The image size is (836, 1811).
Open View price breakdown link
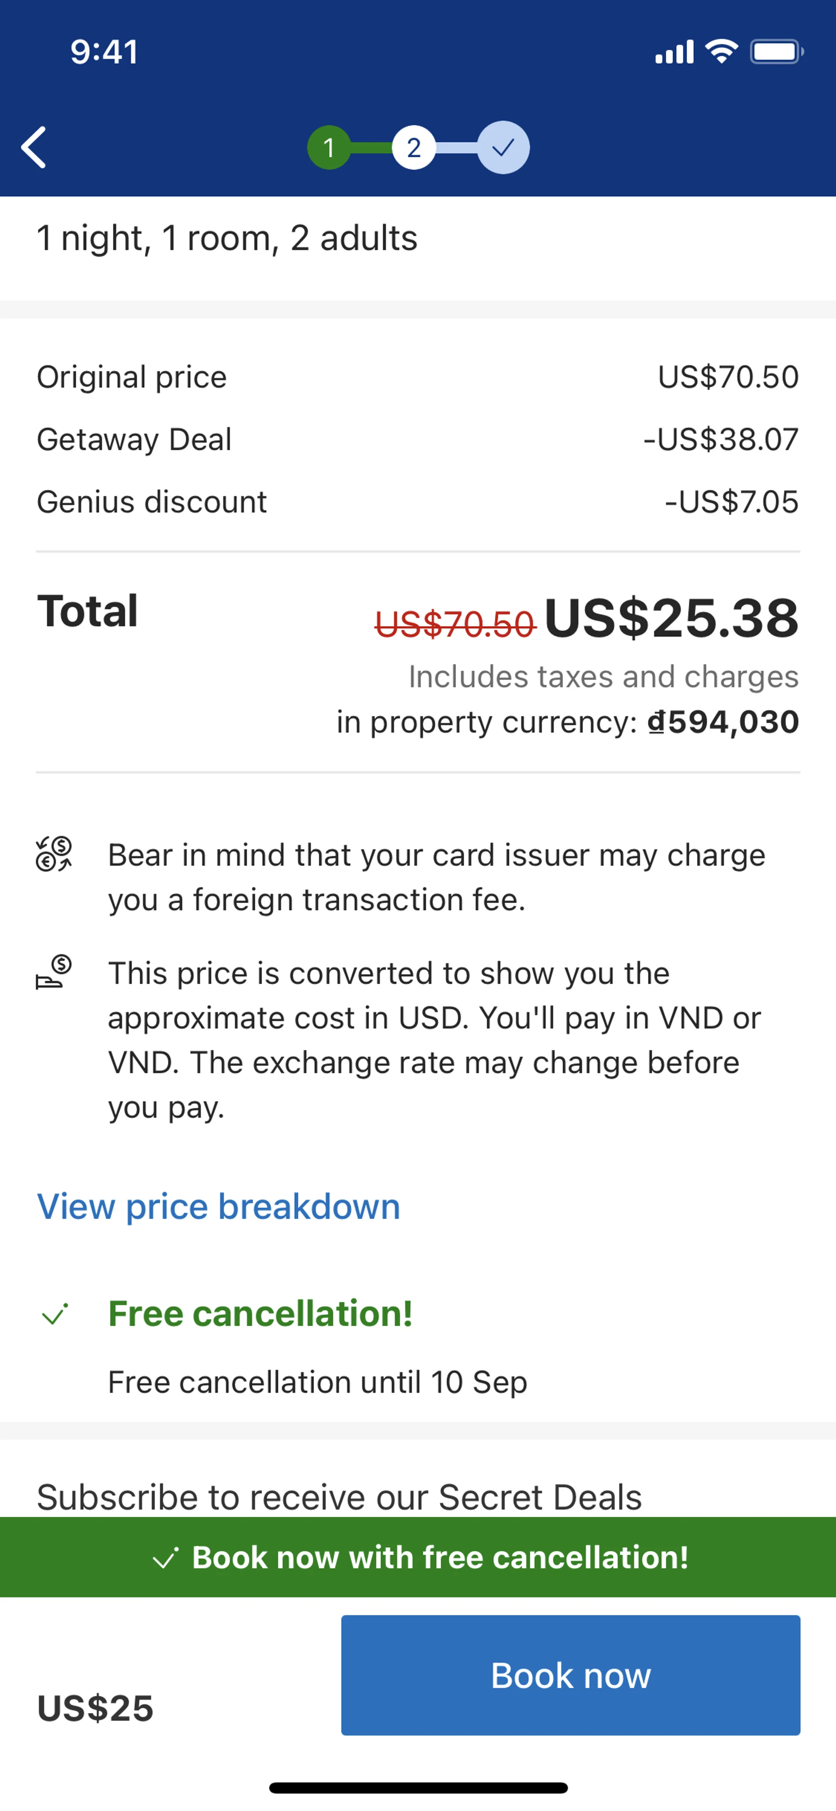(x=219, y=1207)
